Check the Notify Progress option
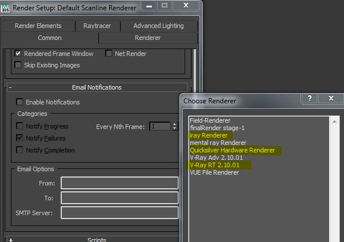Viewport: 344px width, 242px height. coord(19,126)
